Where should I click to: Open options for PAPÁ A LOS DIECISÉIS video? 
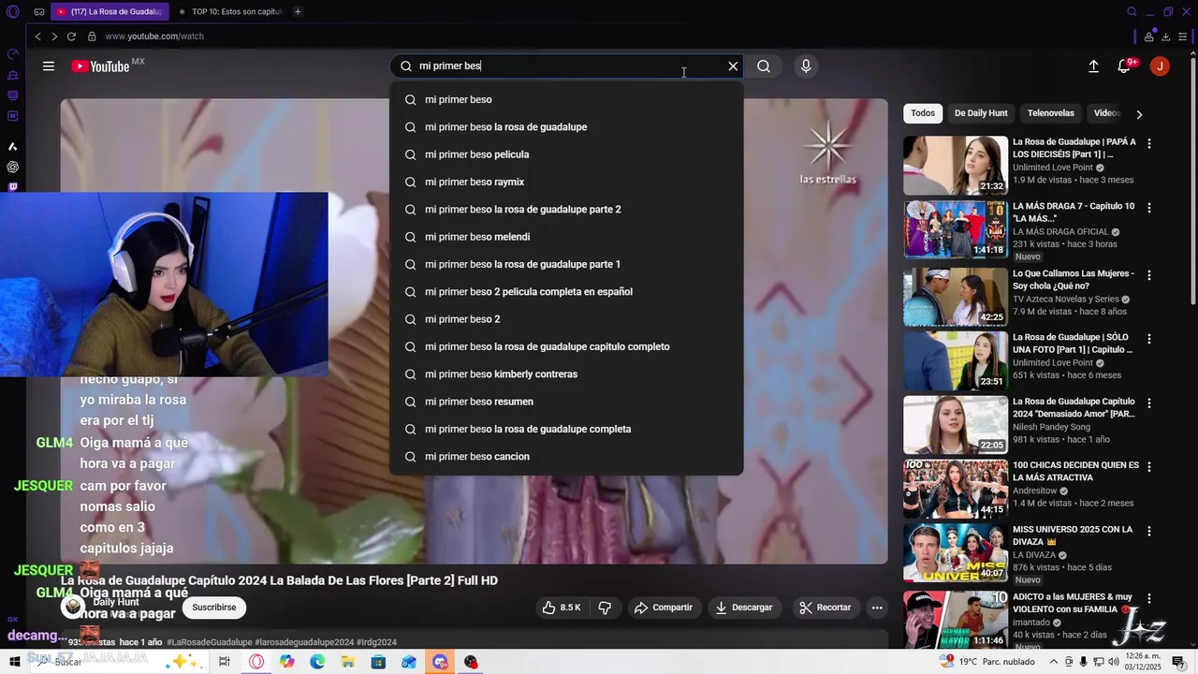[x=1149, y=144]
